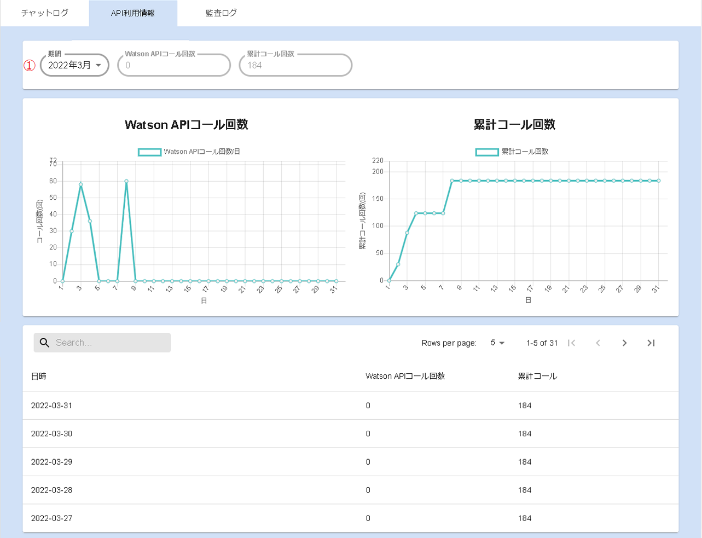Switch to the チャットログ tab
This screenshot has width=702, height=538.
tap(45, 13)
